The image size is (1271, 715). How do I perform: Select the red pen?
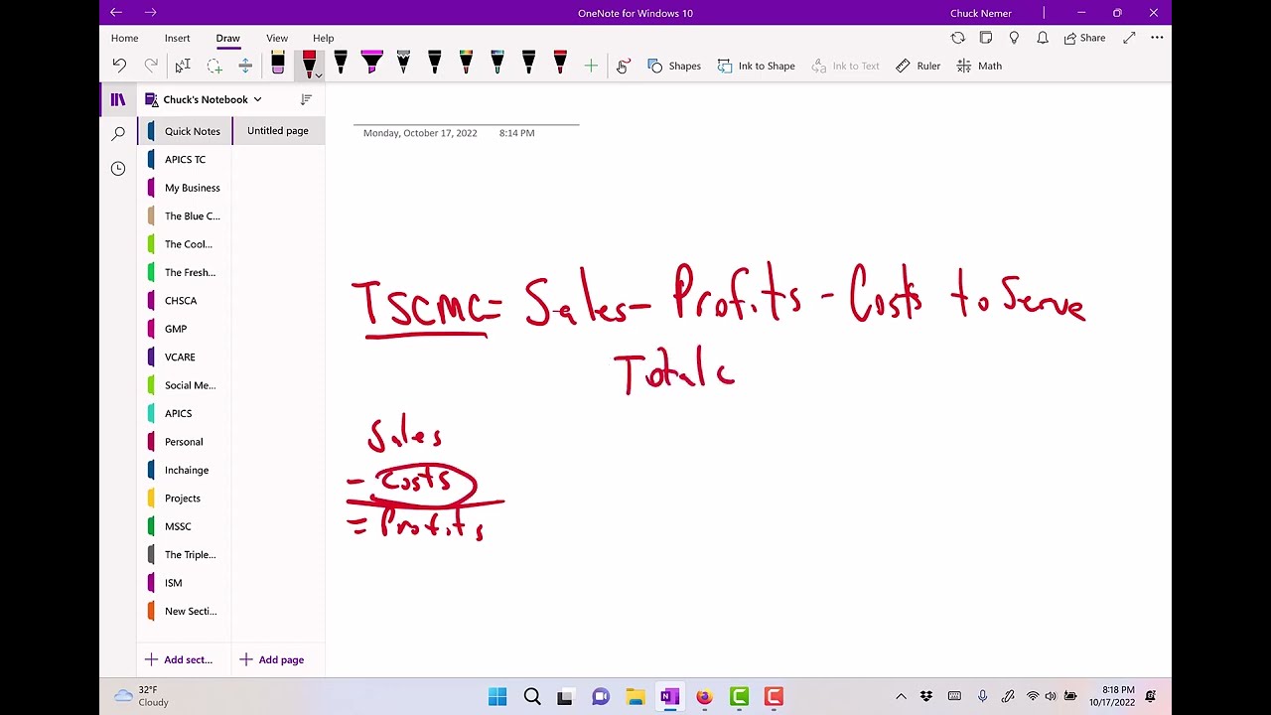click(x=309, y=65)
